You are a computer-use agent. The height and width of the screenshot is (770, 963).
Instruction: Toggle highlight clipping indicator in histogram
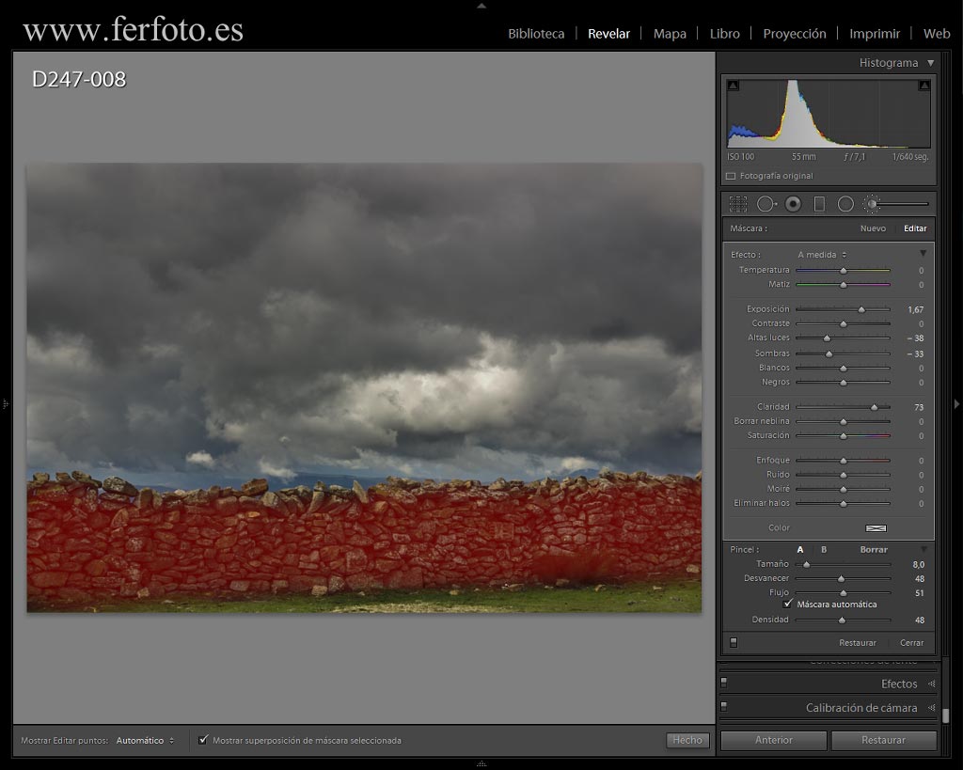click(x=924, y=86)
